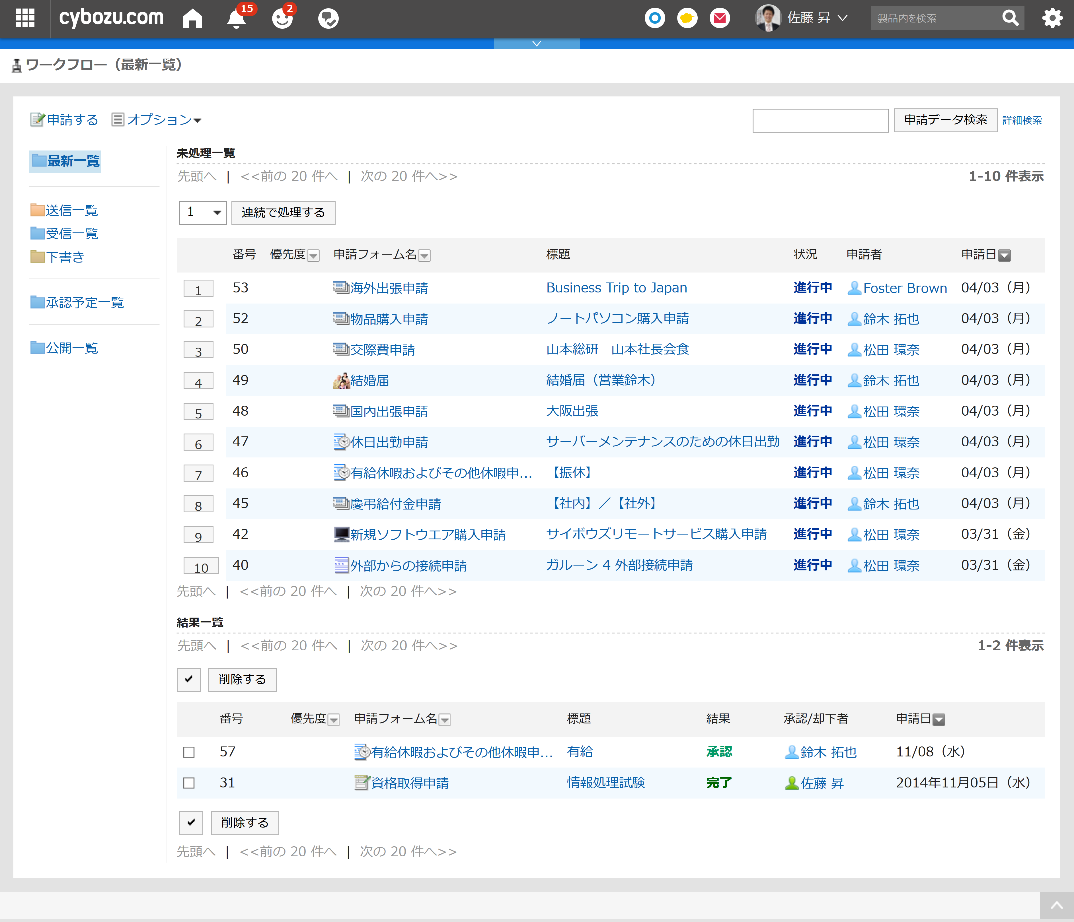Click the magnifier search icon in header
The width and height of the screenshot is (1074, 922).
tap(1010, 19)
